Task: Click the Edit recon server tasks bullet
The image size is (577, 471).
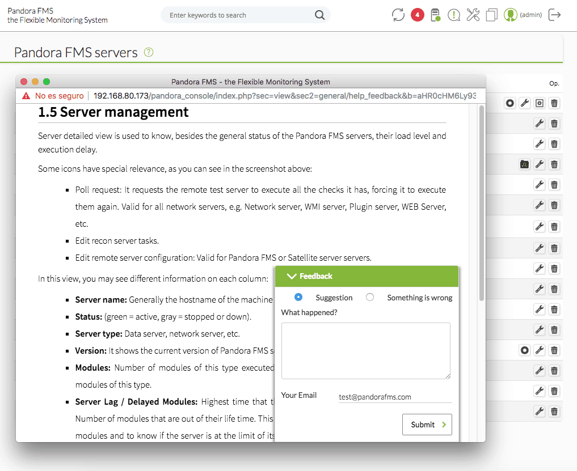Action: [x=117, y=241]
